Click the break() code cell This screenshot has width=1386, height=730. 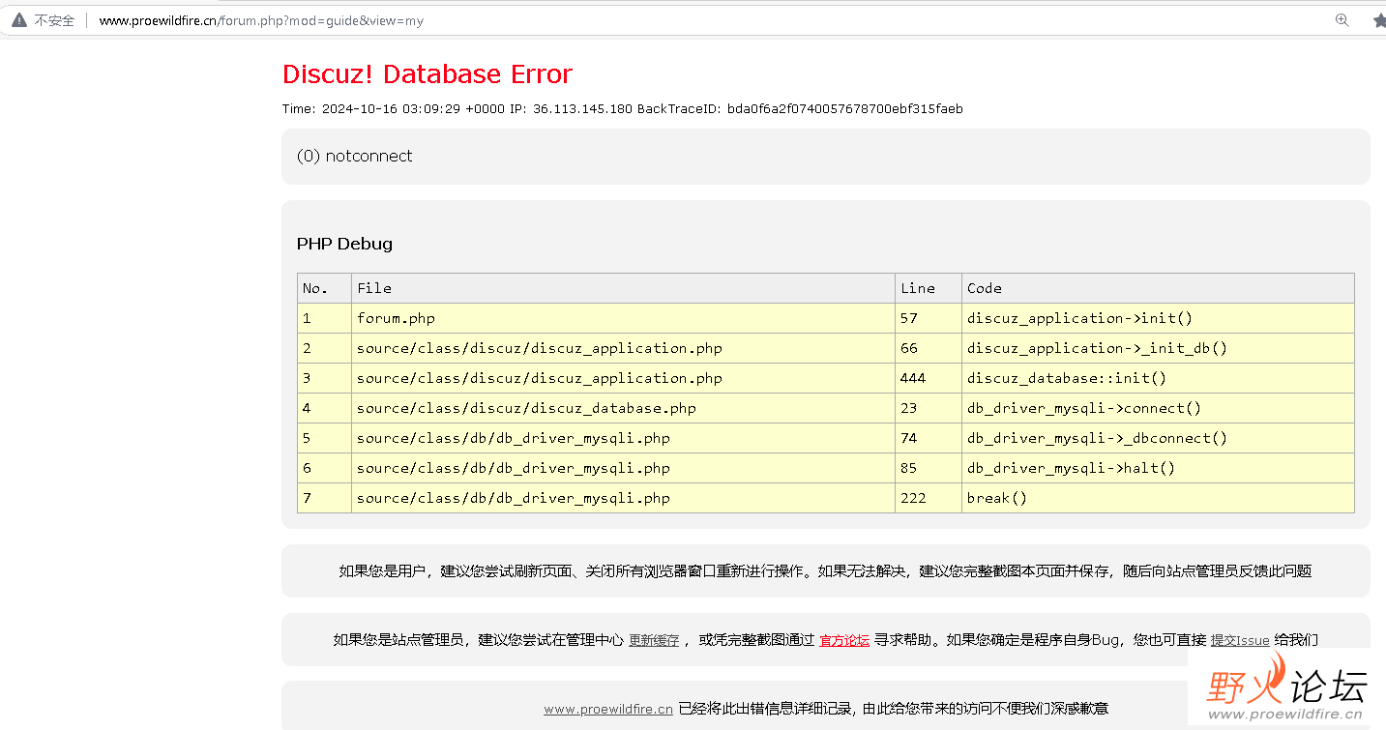(x=1158, y=498)
